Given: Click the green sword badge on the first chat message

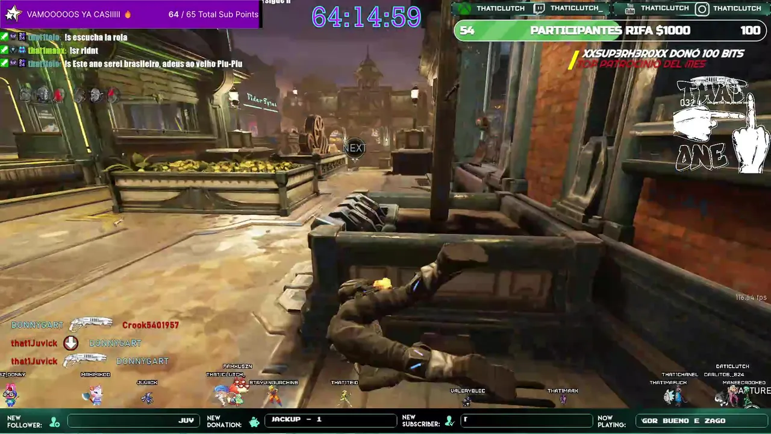Looking at the screenshot, I should coord(4,37).
